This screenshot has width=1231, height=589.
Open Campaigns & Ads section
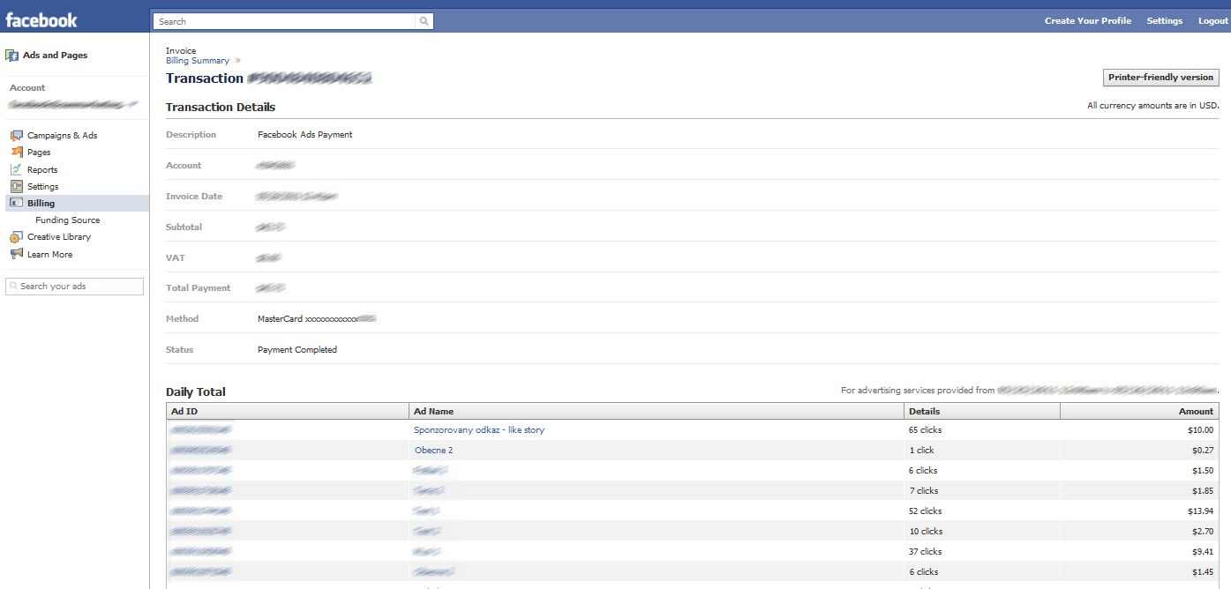tap(63, 136)
